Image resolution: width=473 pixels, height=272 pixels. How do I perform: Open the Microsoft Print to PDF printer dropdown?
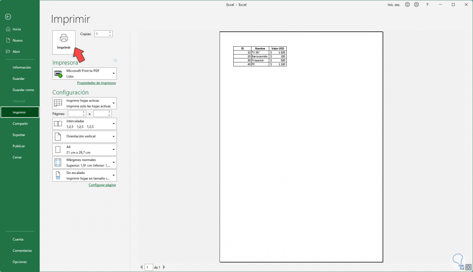coord(85,74)
